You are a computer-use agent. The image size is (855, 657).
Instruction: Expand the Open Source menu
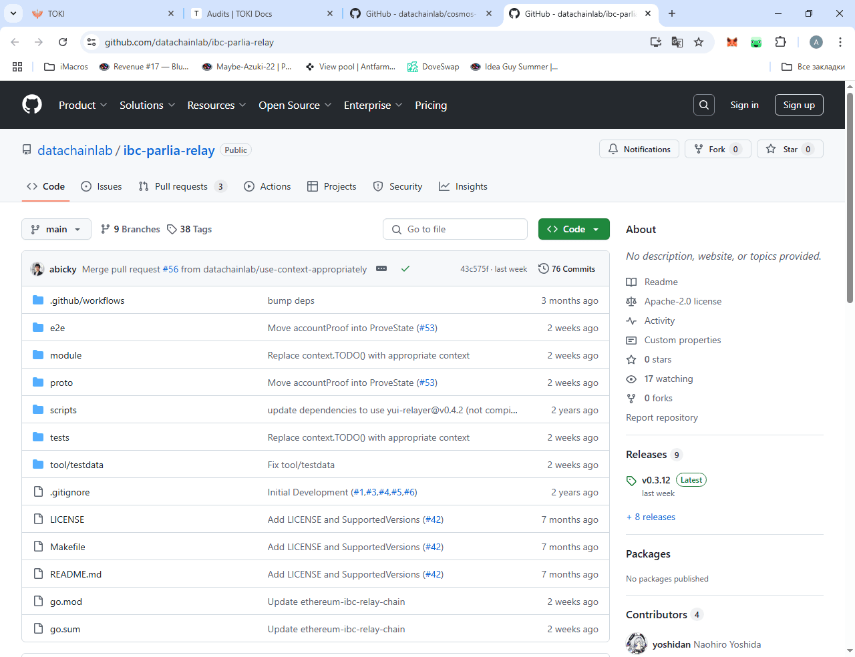(x=295, y=105)
